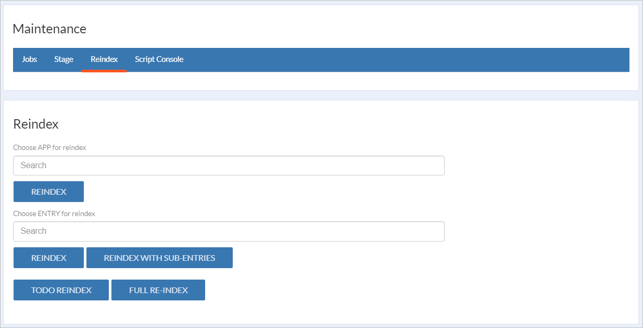
Task: Click the blue navigation bar
Action: point(364,59)
